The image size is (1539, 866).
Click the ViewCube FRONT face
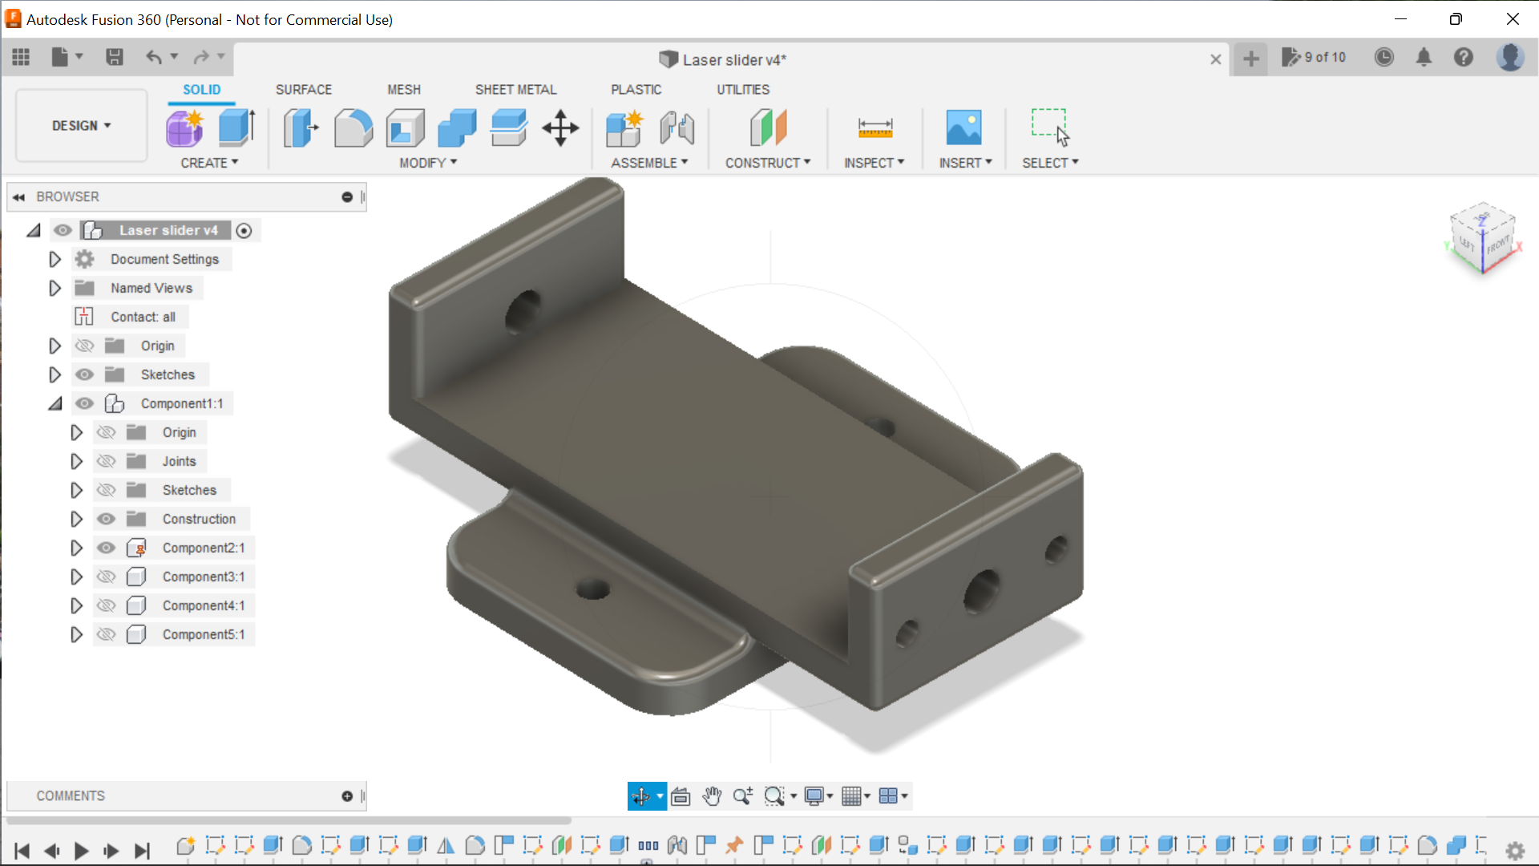1497,245
